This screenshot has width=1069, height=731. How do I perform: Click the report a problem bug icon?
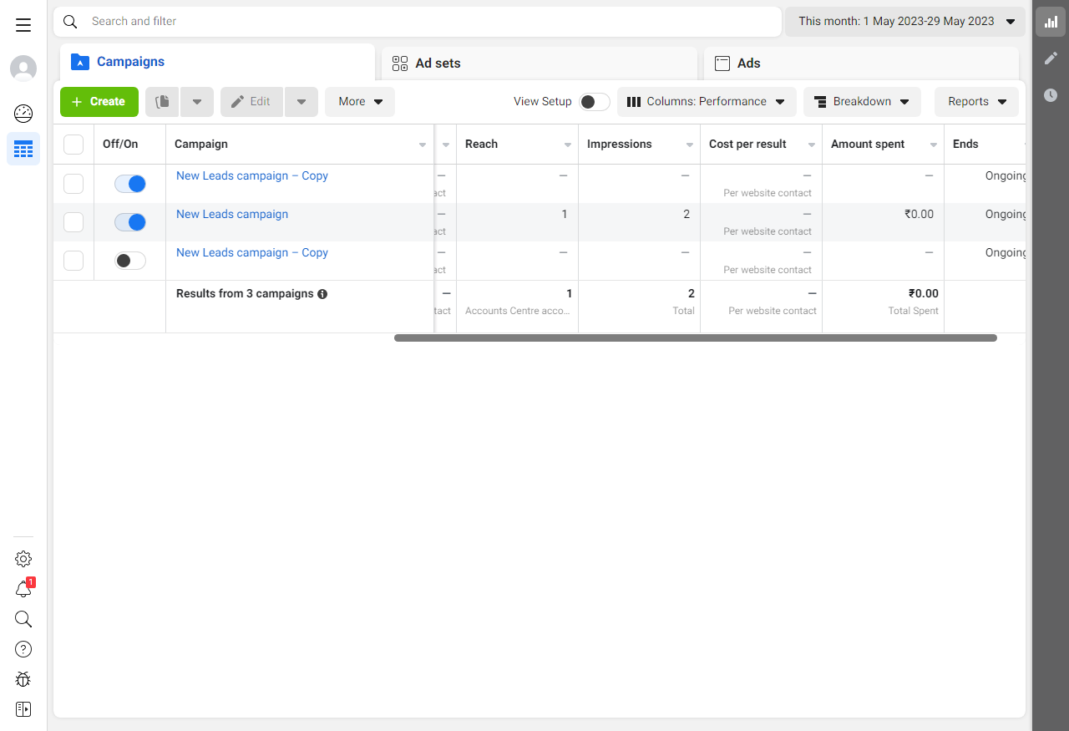click(23, 679)
